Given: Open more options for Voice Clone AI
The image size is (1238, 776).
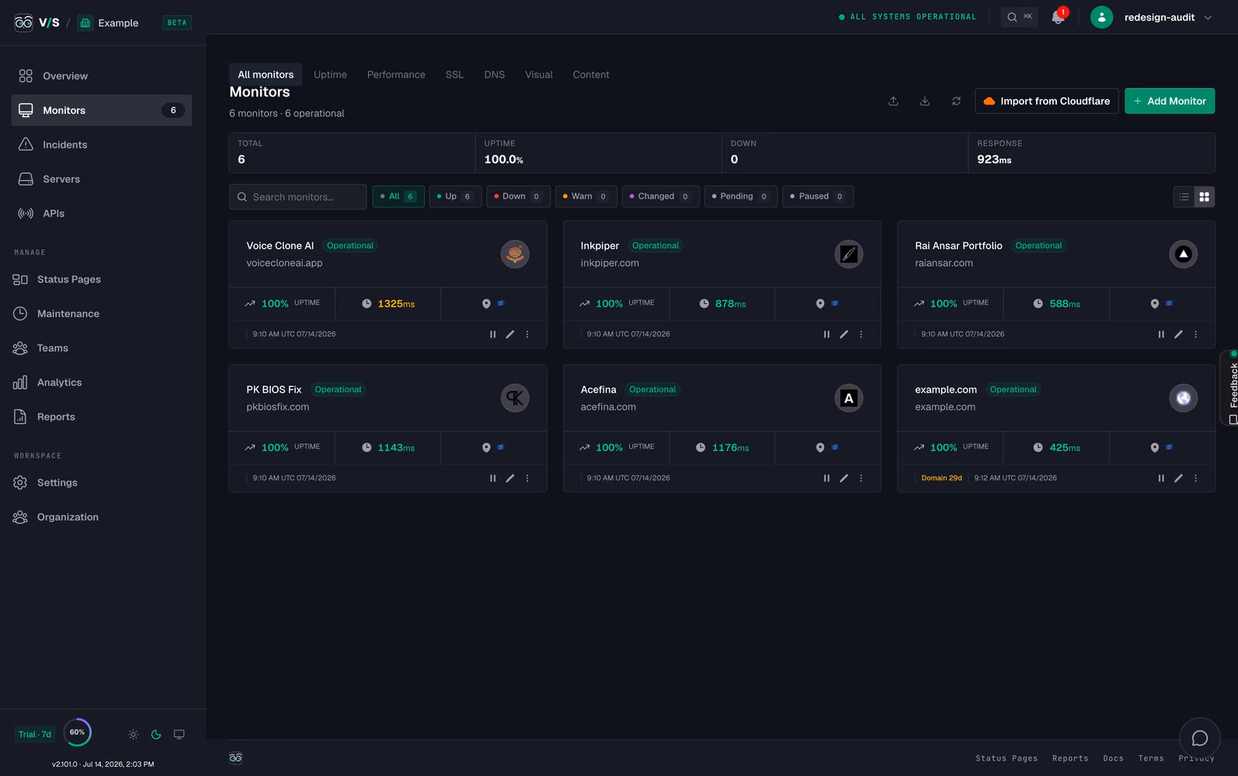Looking at the screenshot, I should tap(527, 334).
